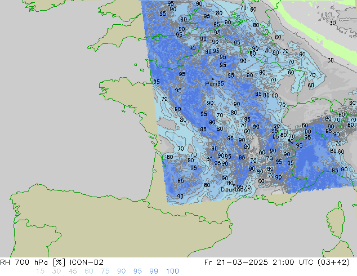Select legend value 15

tap(40, 271)
